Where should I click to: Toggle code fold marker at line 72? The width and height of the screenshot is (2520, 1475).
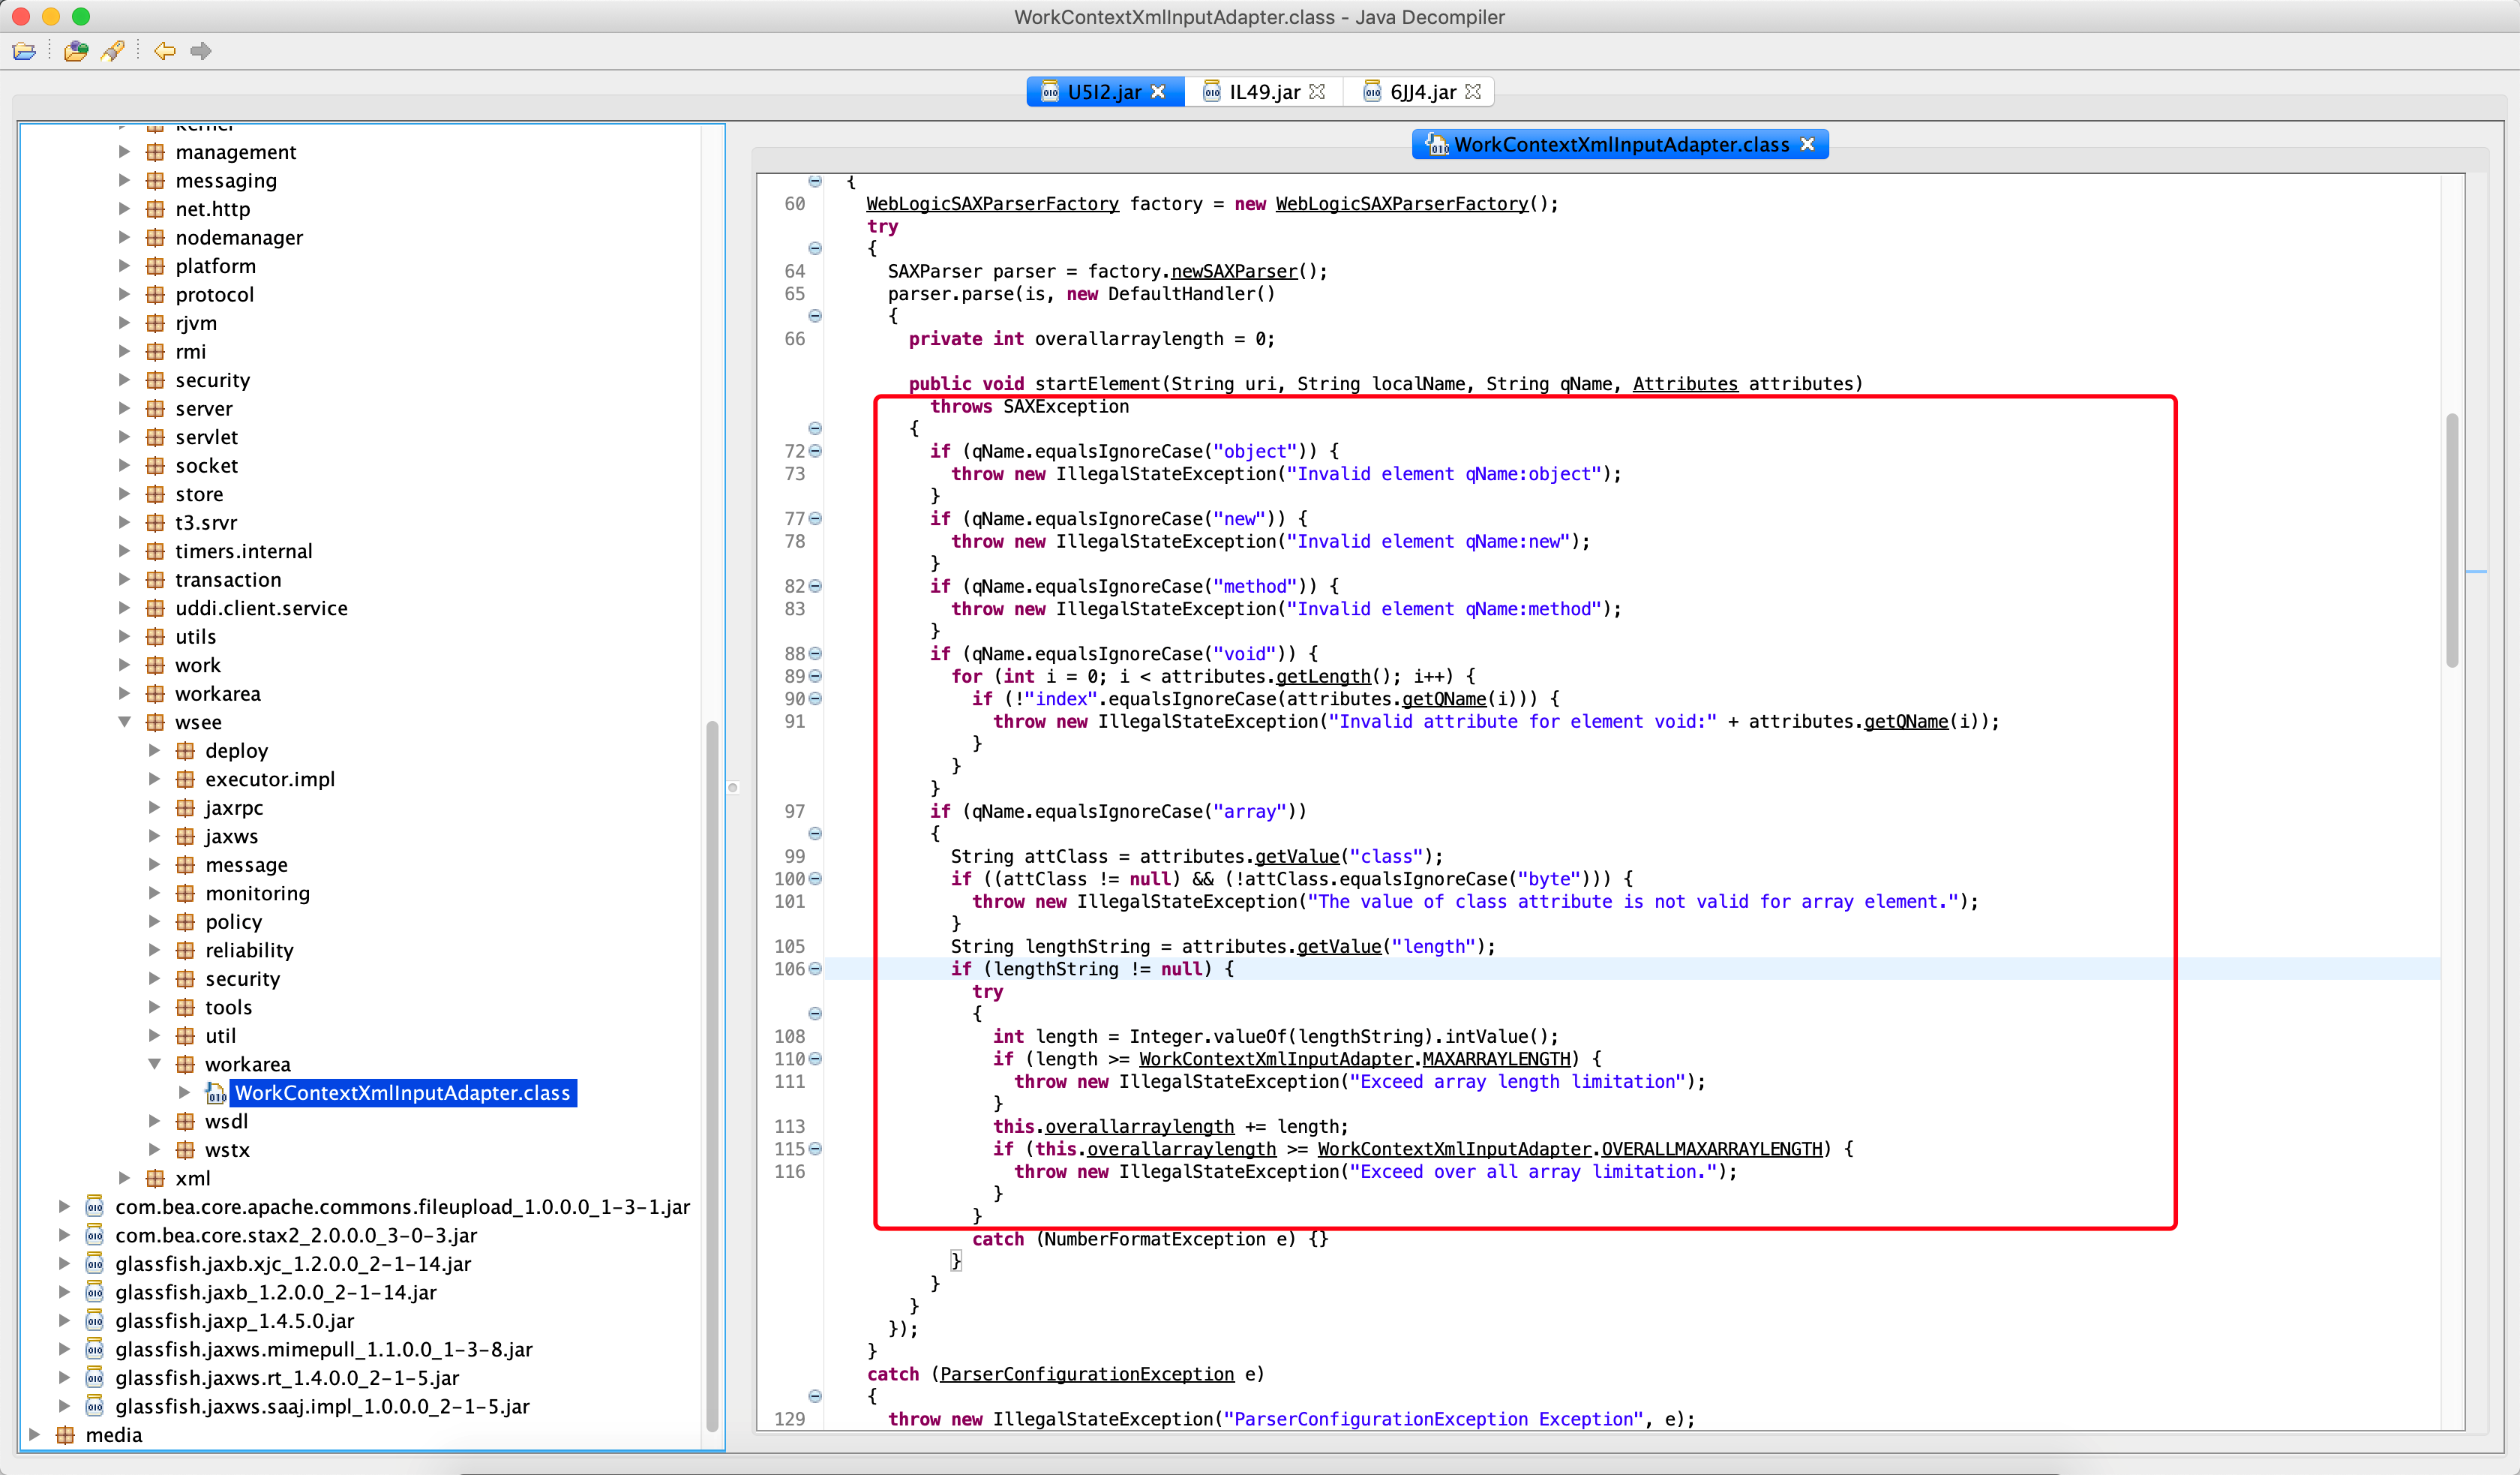coord(815,452)
